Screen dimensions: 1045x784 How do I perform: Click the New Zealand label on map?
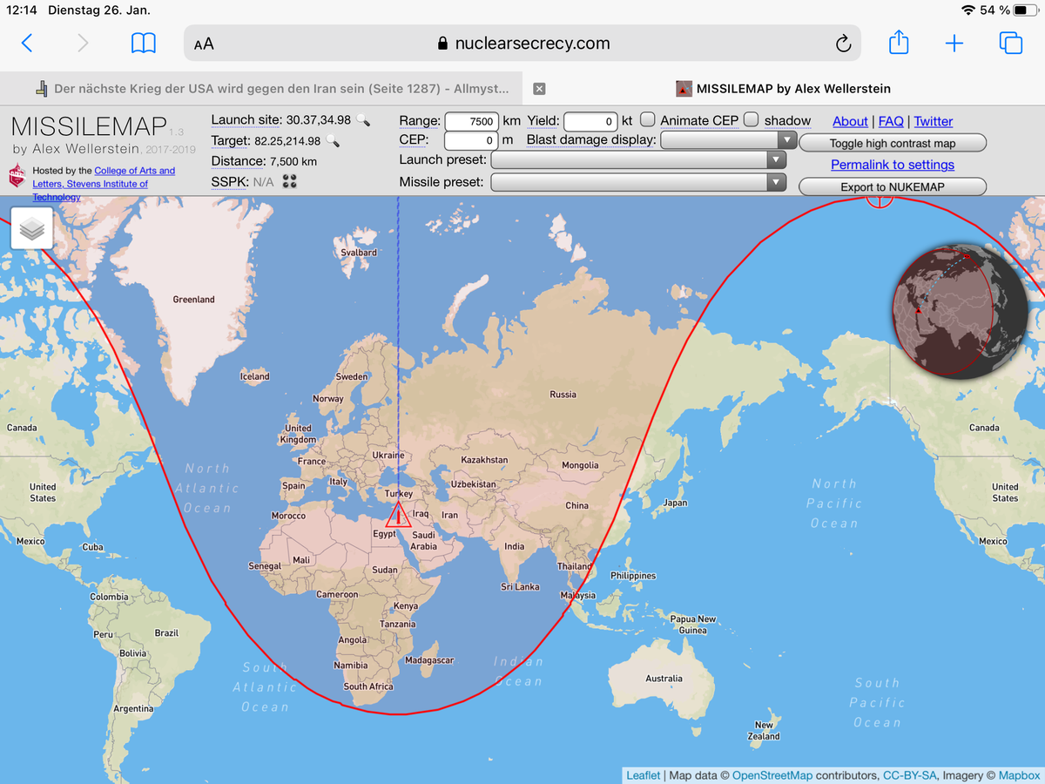764,731
